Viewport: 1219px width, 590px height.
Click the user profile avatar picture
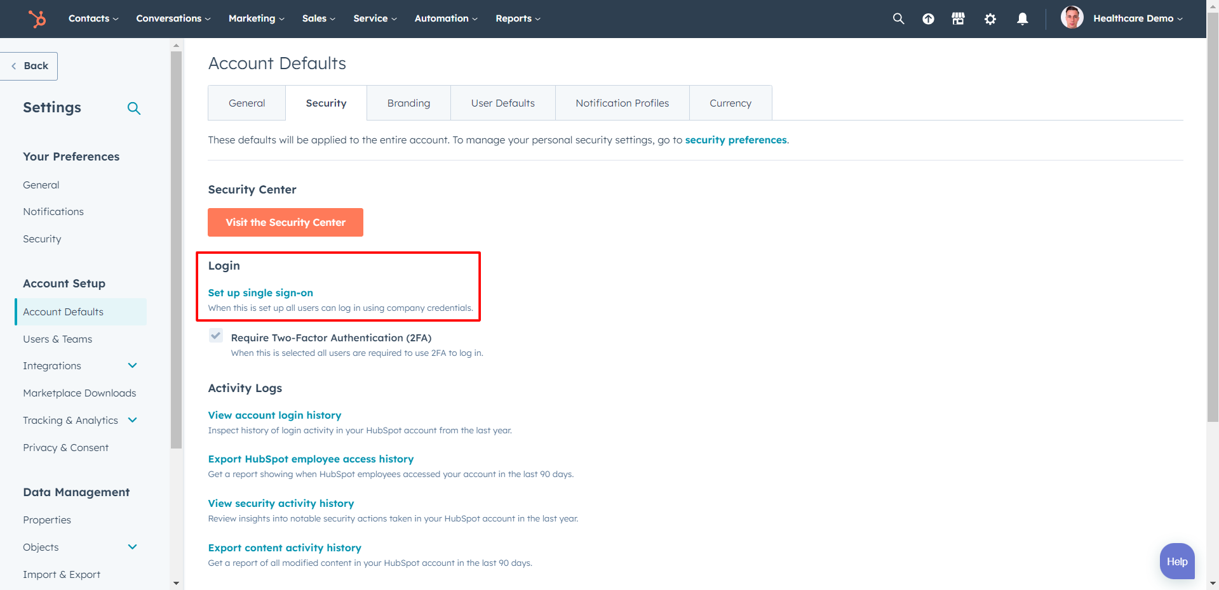tap(1072, 17)
